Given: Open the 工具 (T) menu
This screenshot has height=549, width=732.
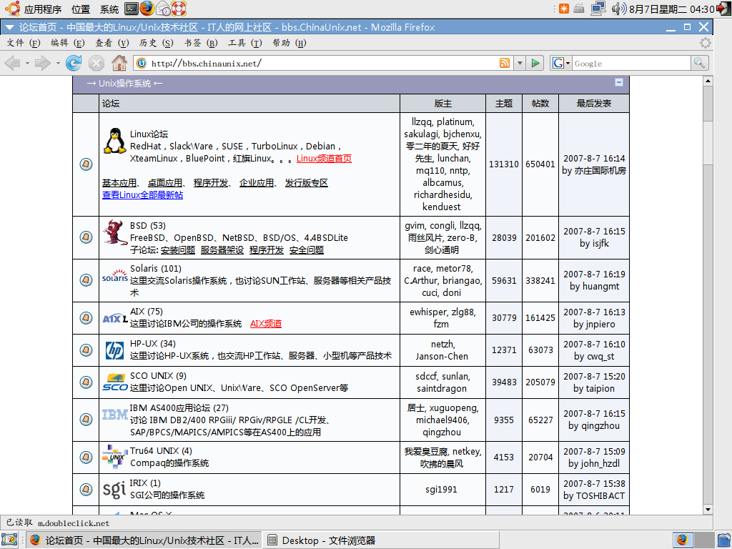Looking at the screenshot, I should (245, 43).
